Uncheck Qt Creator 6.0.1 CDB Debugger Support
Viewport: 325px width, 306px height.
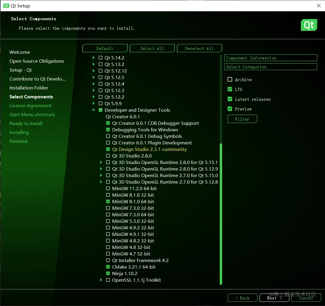pos(108,123)
